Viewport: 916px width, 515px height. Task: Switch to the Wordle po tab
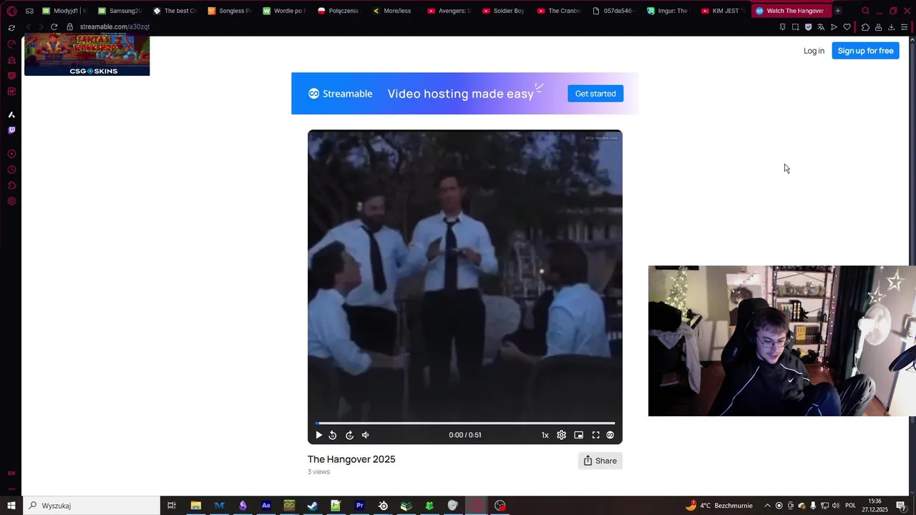284,11
